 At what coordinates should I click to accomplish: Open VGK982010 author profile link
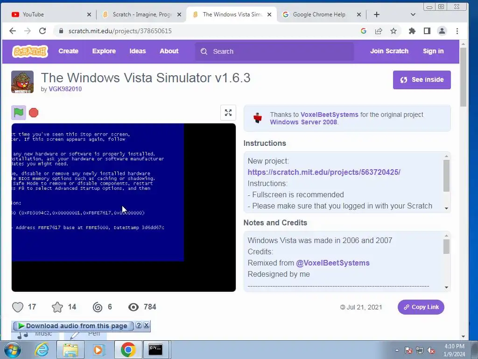point(65,89)
